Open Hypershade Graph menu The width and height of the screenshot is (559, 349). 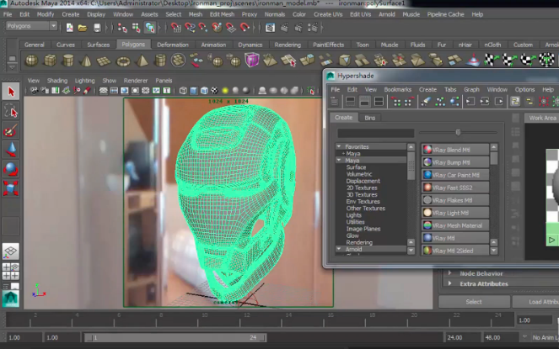click(471, 89)
